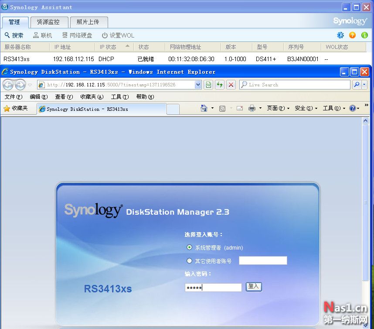Sort by 服务器名称 column header
This screenshot has height=329, width=374.
[x=25, y=47]
